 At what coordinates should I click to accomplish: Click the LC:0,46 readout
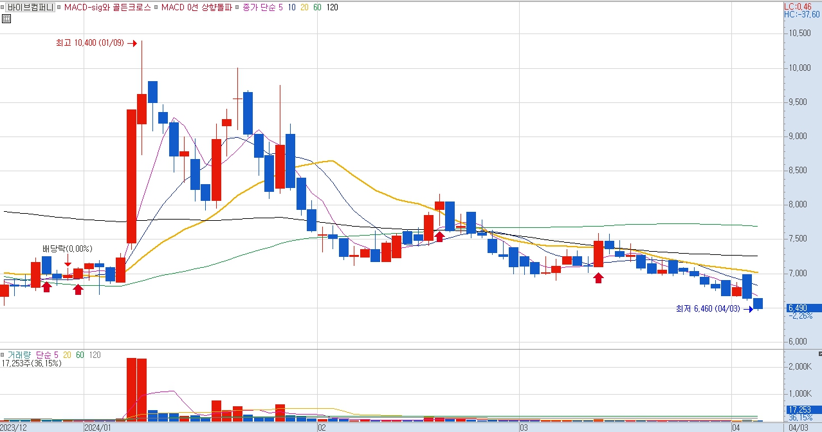798,6
